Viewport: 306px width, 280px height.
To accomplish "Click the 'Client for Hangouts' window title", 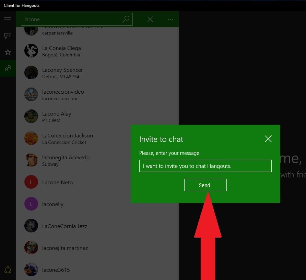I will pyautogui.click(x=22, y=5).
